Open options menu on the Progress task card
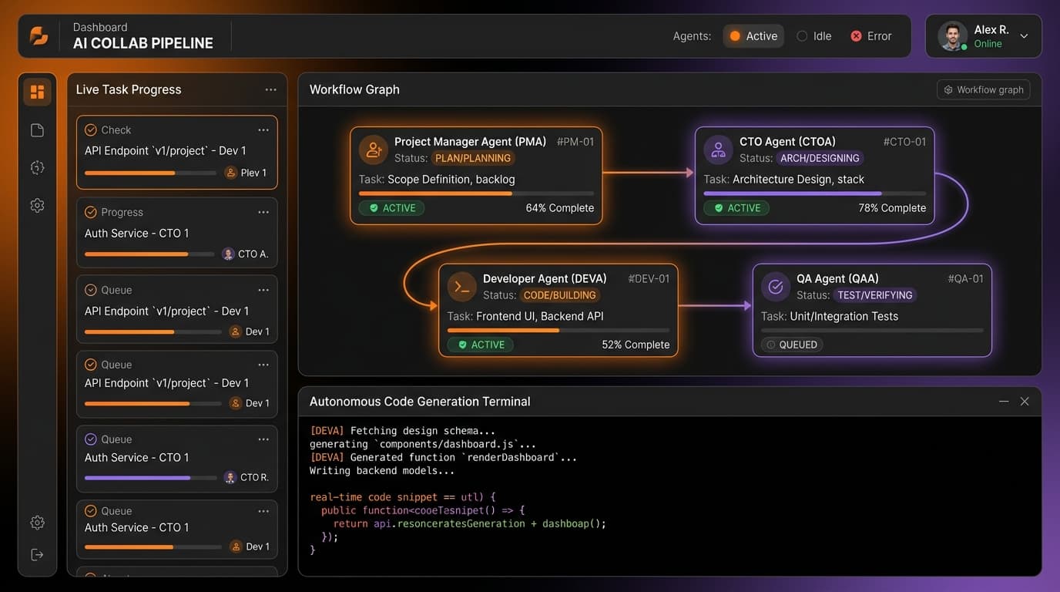1060x592 pixels. [263, 212]
